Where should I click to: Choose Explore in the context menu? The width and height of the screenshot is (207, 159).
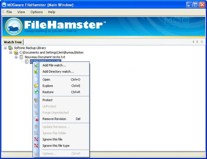(61, 86)
